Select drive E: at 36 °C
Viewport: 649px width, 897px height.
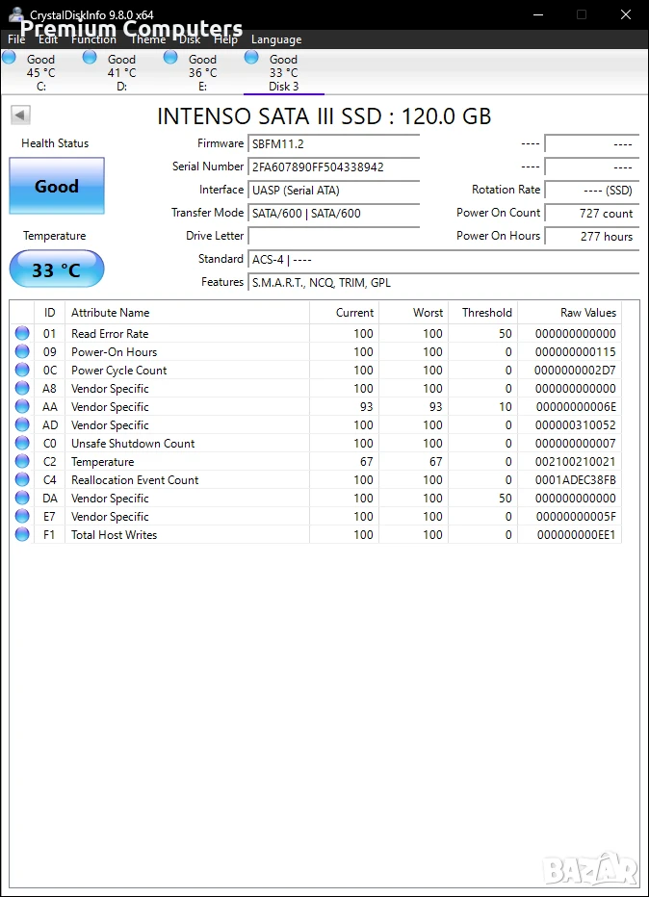coord(202,72)
